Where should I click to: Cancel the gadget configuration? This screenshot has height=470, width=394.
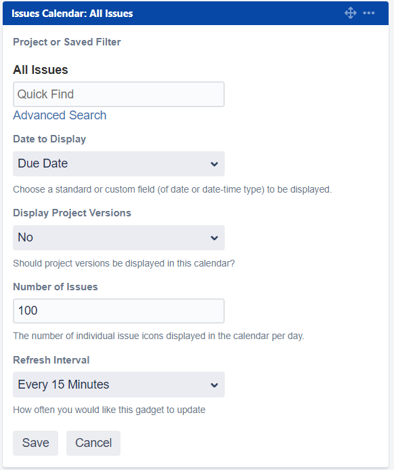[x=93, y=443]
